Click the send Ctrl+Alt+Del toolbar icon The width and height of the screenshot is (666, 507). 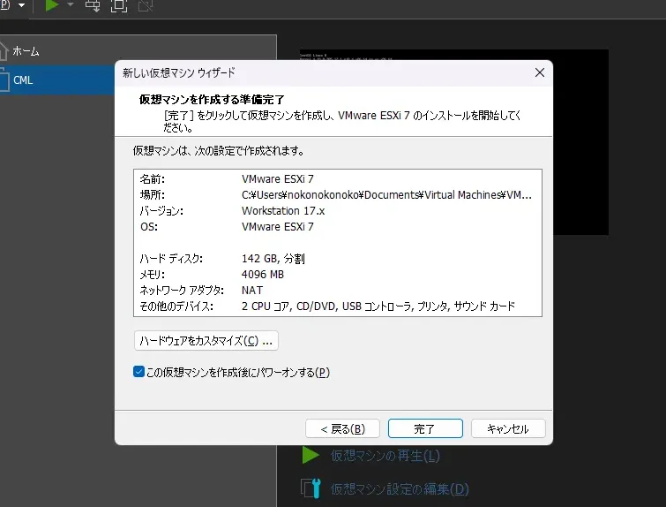tap(93, 5)
